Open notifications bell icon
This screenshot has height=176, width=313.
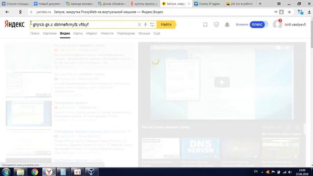point(227,25)
